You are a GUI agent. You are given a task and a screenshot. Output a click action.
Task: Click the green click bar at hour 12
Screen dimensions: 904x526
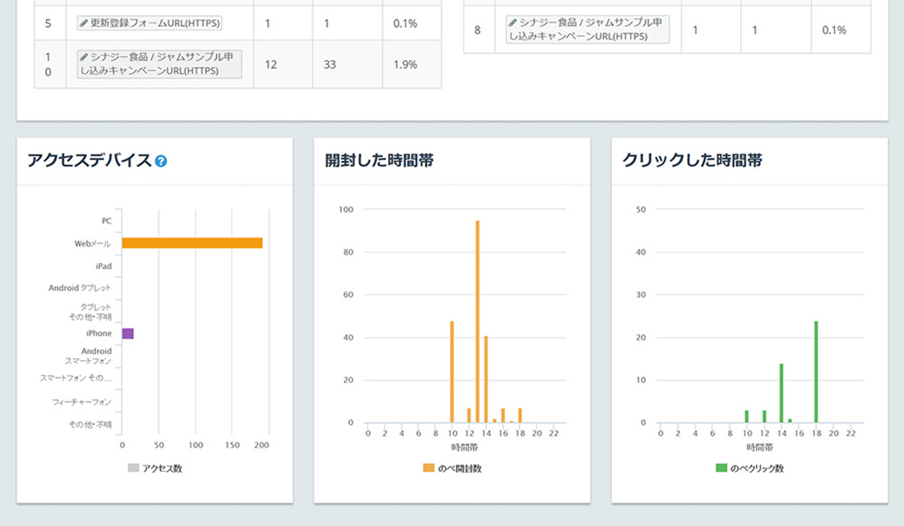764,417
